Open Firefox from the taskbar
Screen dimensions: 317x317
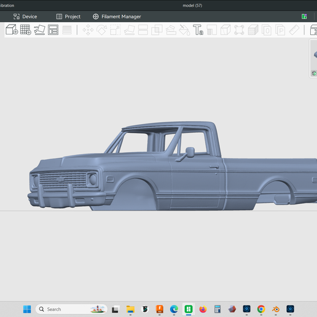pyautogui.click(x=203, y=309)
